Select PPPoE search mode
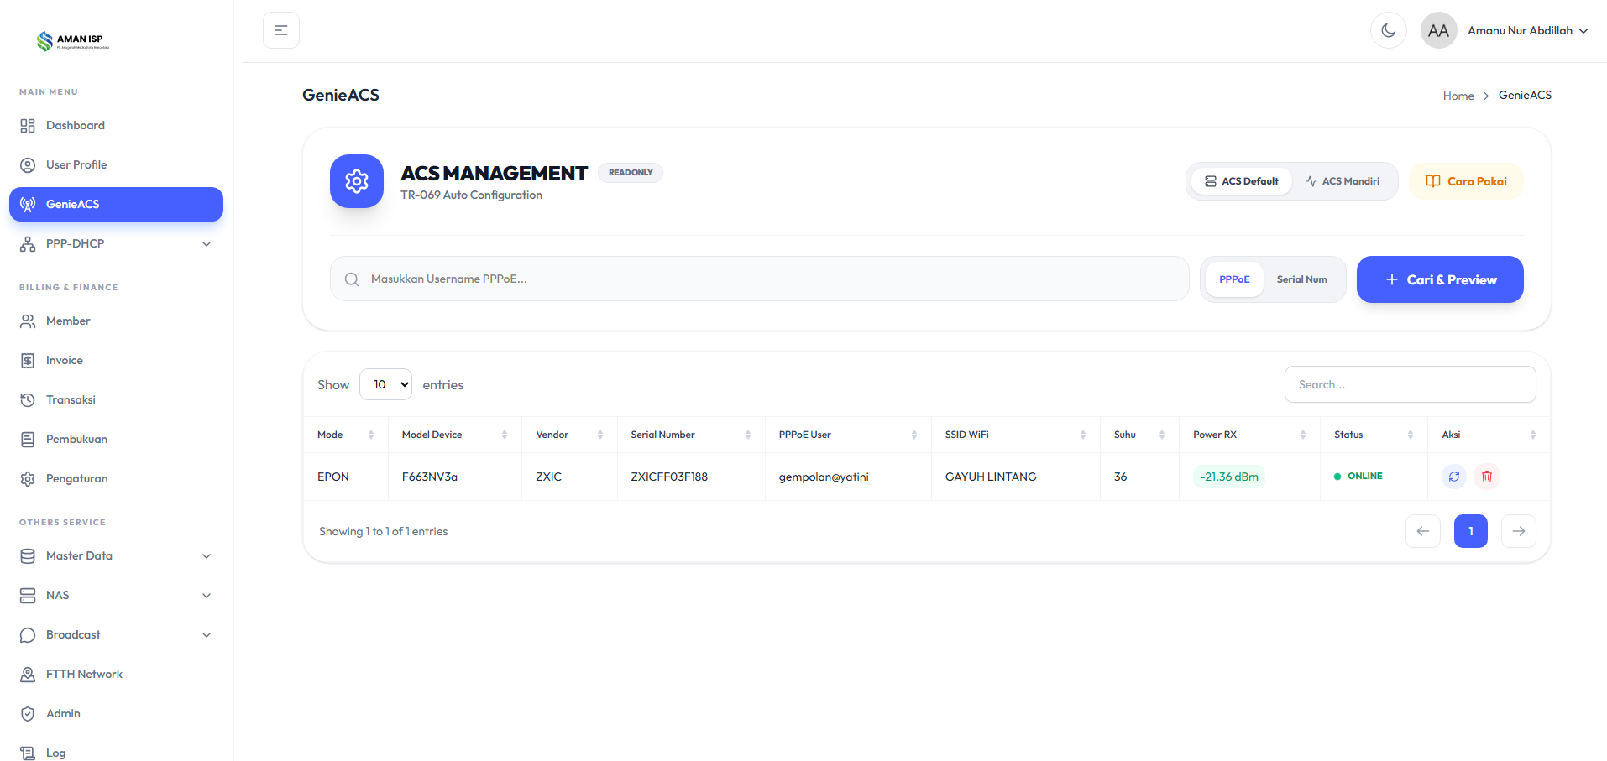This screenshot has width=1607, height=761. (1234, 279)
